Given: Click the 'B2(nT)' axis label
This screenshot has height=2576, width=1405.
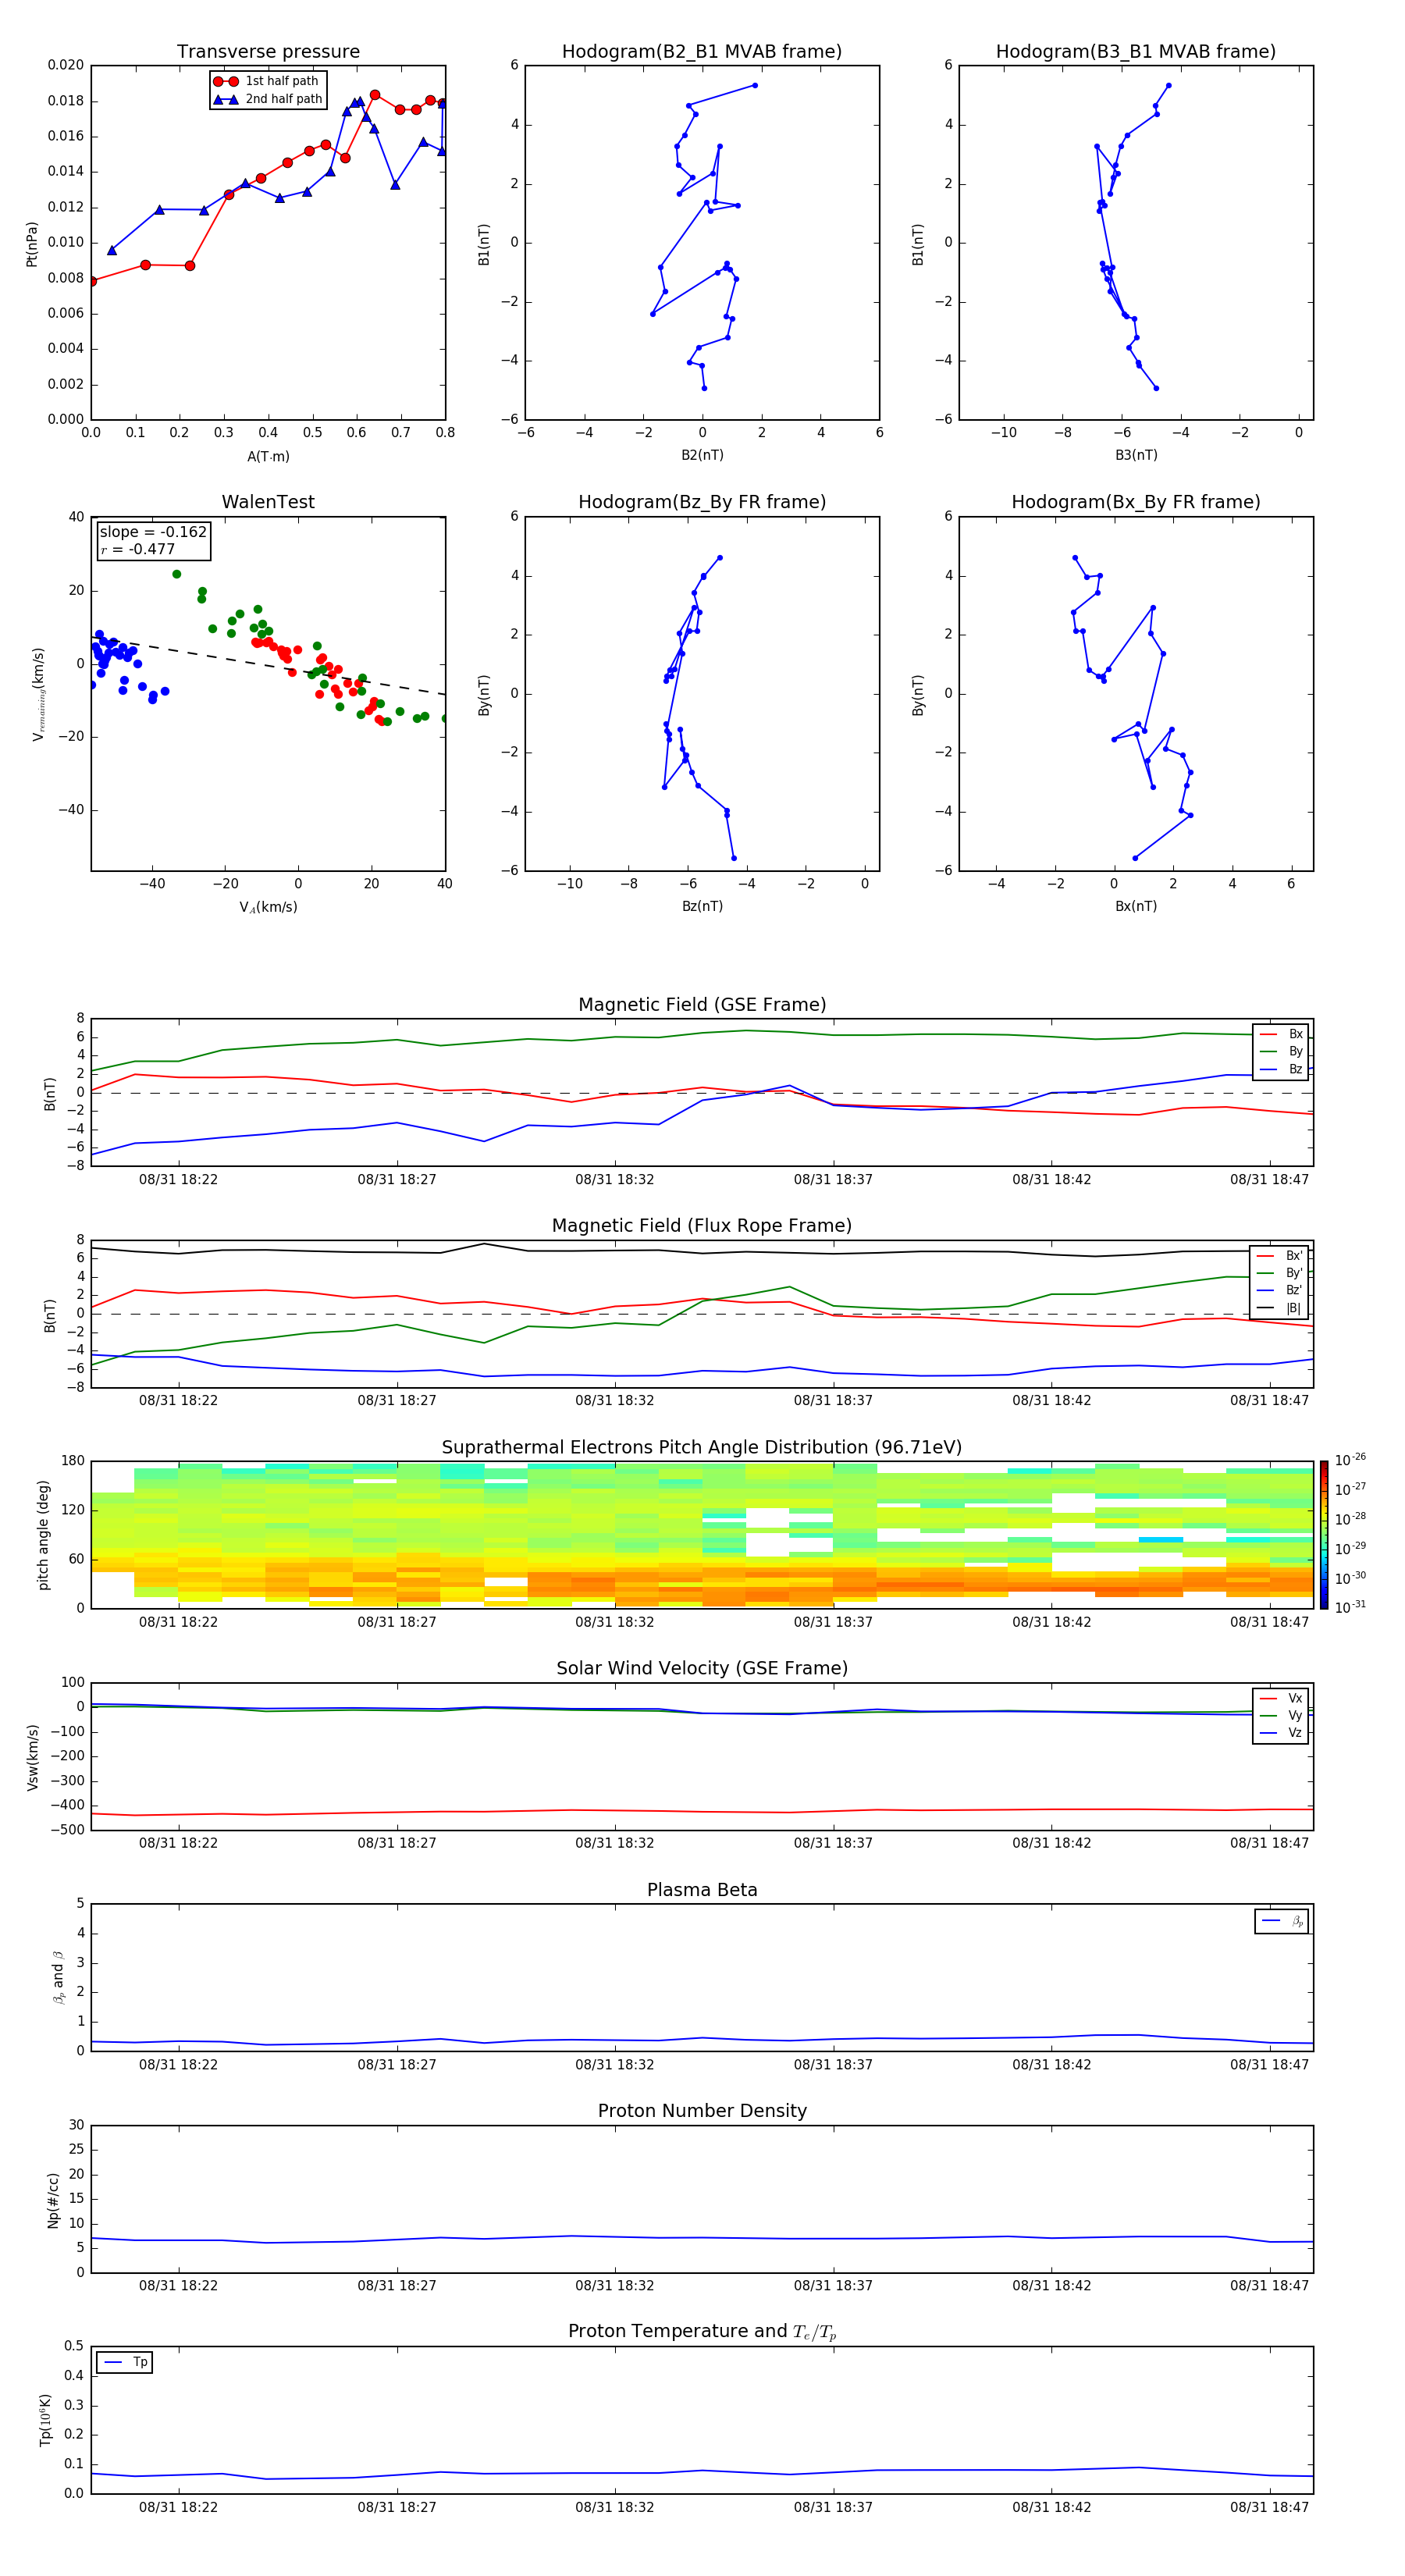Looking at the screenshot, I should tap(702, 455).
